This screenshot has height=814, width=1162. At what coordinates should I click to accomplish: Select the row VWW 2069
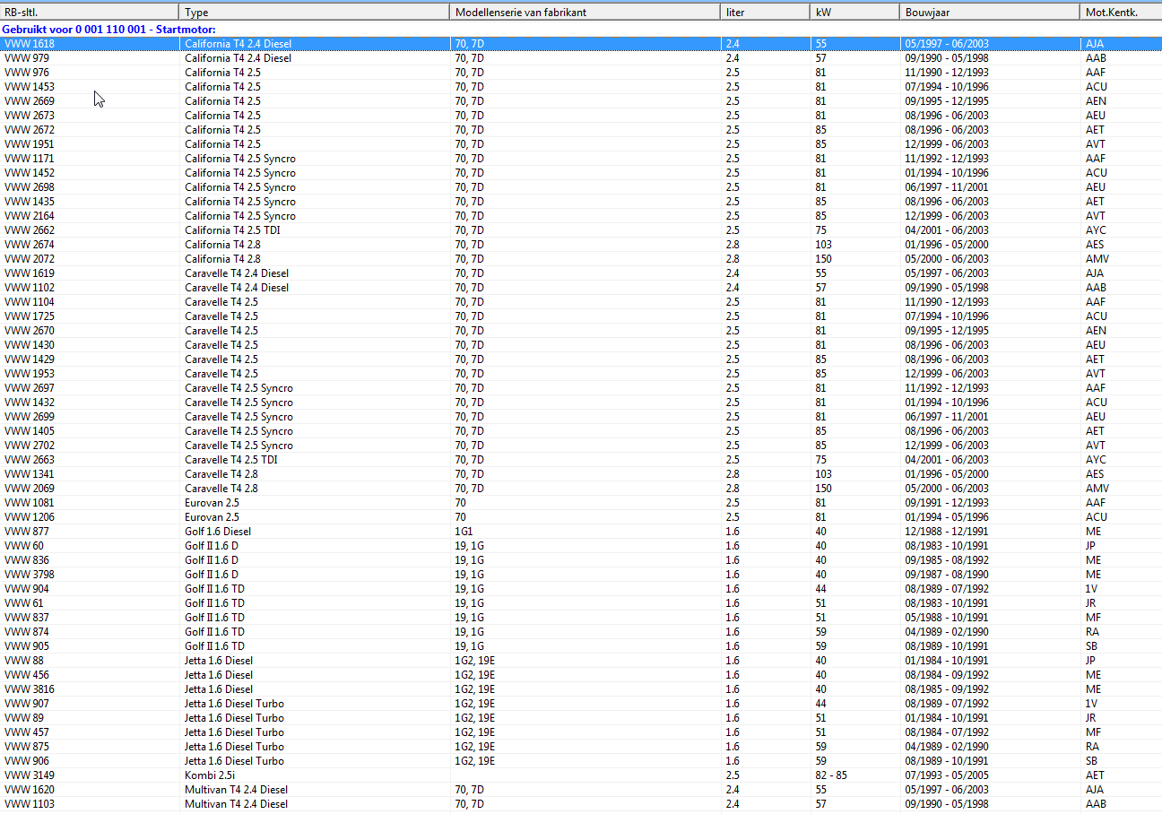coord(581,489)
